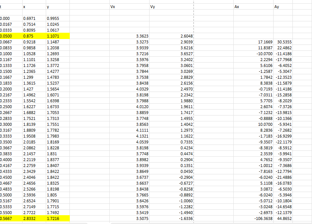Click the yellow highlighted cell containing 0.875

33,36
